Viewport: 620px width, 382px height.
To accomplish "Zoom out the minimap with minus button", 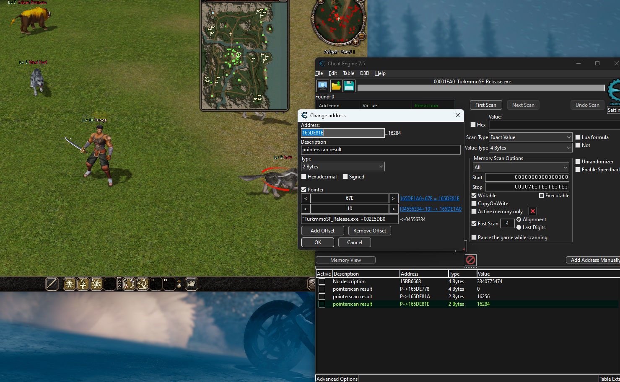I will [x=361, y=36].
